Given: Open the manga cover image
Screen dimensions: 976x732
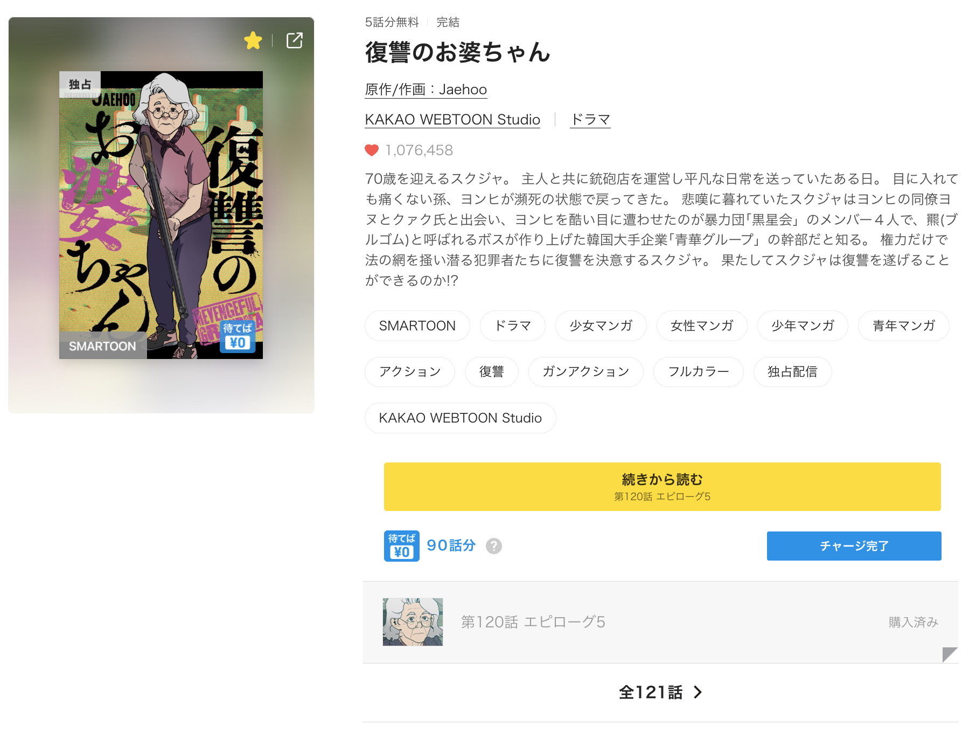Looking at the screenshot, I should click(x=161, y=215).
